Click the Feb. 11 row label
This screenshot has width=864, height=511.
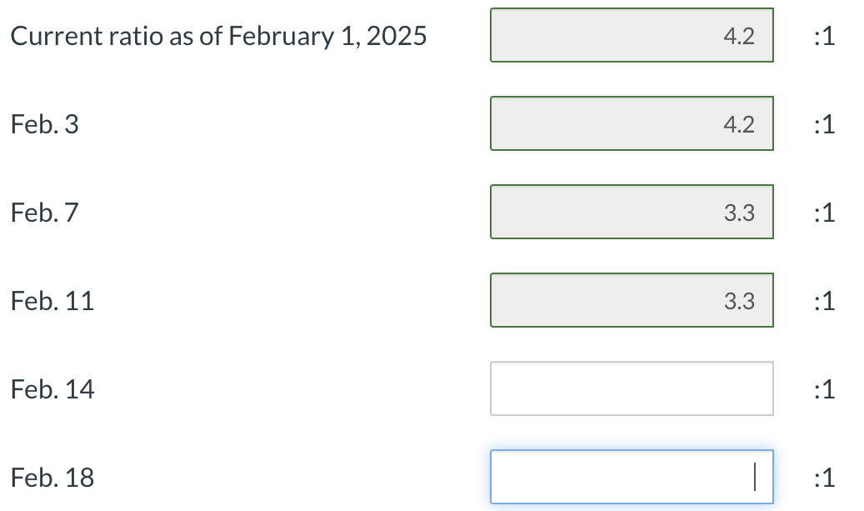click(x=52, y=300)
